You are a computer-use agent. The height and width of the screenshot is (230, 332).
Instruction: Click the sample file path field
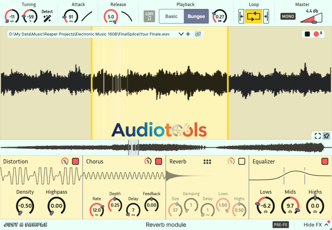[x=89, y=34]
